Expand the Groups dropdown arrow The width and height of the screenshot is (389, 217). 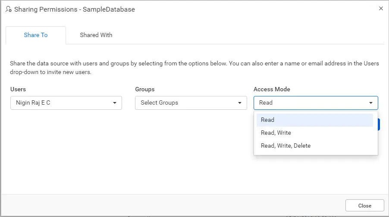point(240,103)
